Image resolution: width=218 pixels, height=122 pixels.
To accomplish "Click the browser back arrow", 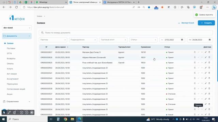I will coord(4,7).
